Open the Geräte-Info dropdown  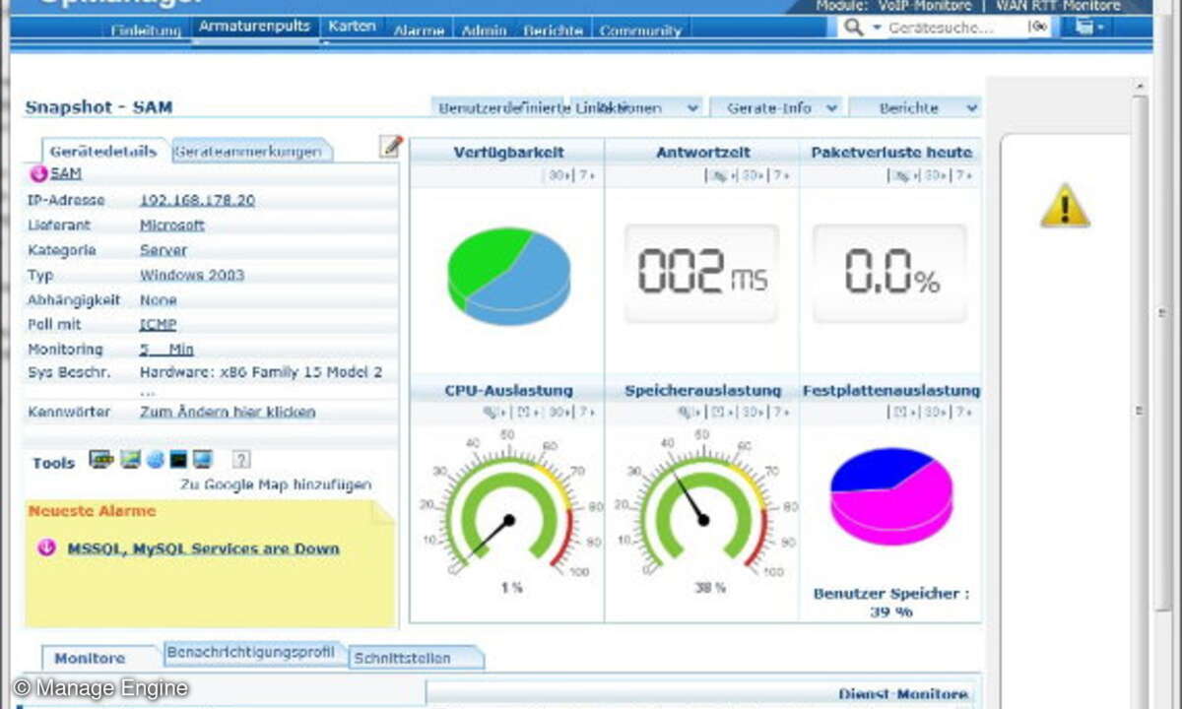(x=778, y=107)
